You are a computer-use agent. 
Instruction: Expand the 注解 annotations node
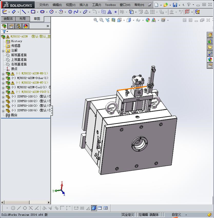pyautogui.click(x=3, y=51)
